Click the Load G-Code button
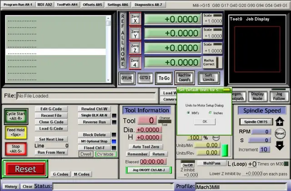The image size is (291, 191). (51, 128)
